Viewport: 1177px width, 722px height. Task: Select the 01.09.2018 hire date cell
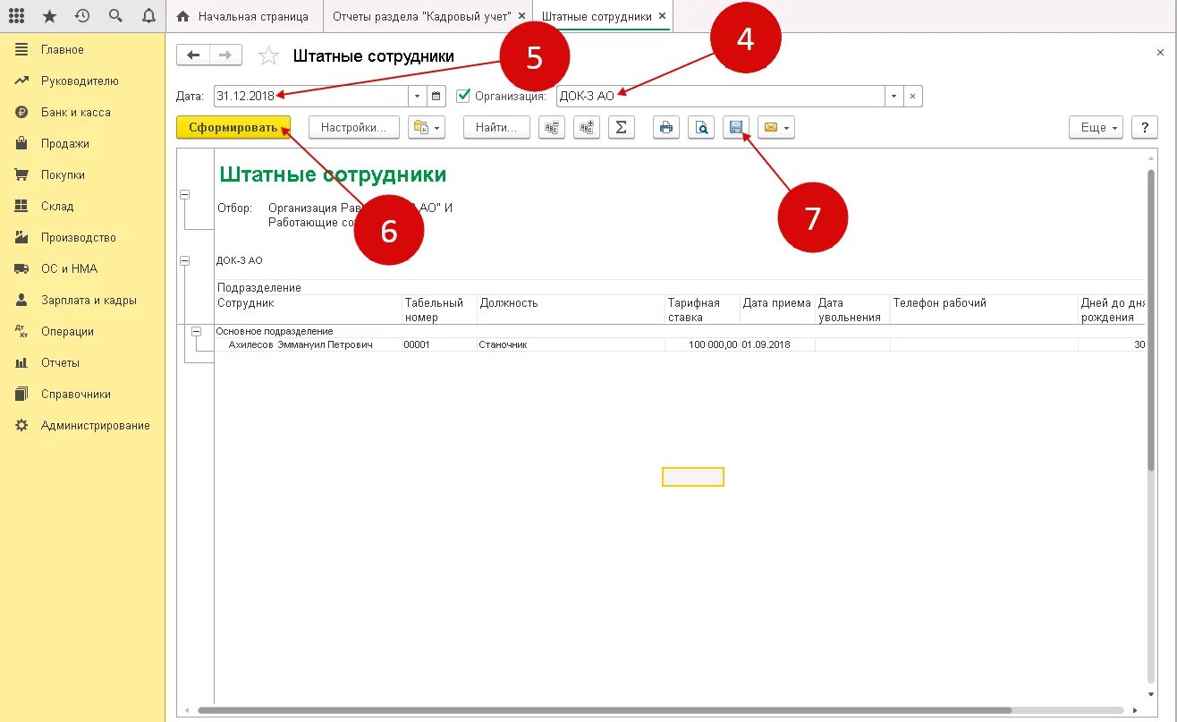777,344
